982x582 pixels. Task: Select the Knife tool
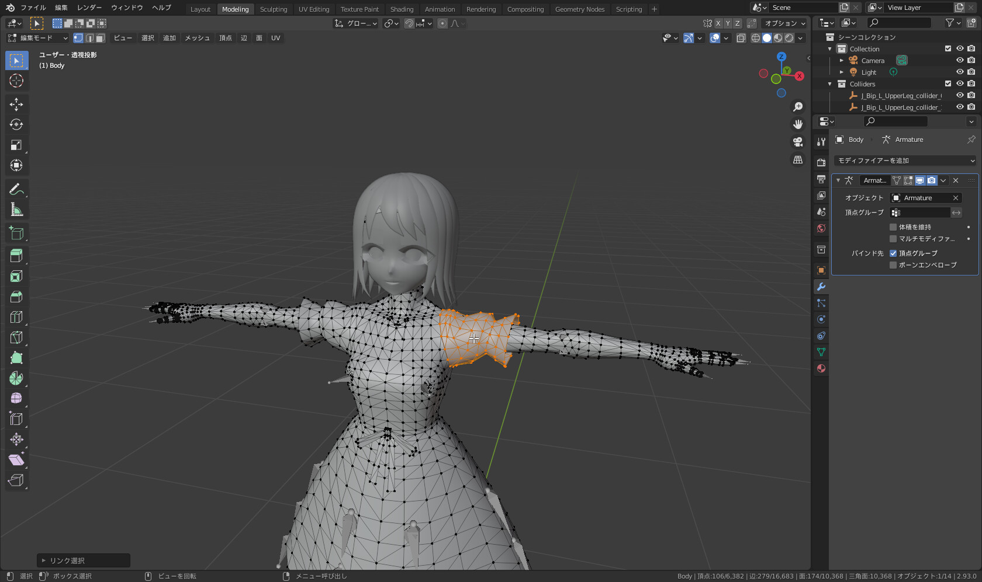[16, 337]
